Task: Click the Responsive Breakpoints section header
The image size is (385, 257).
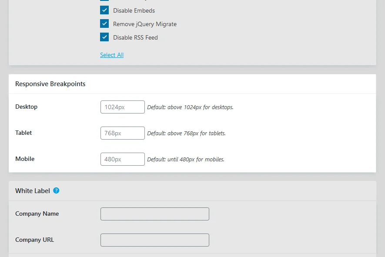Action: (50, 84)
